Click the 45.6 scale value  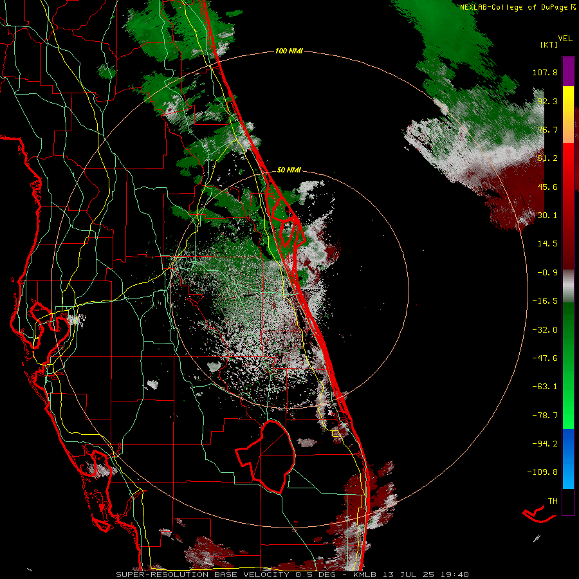[x=547, y=187]
